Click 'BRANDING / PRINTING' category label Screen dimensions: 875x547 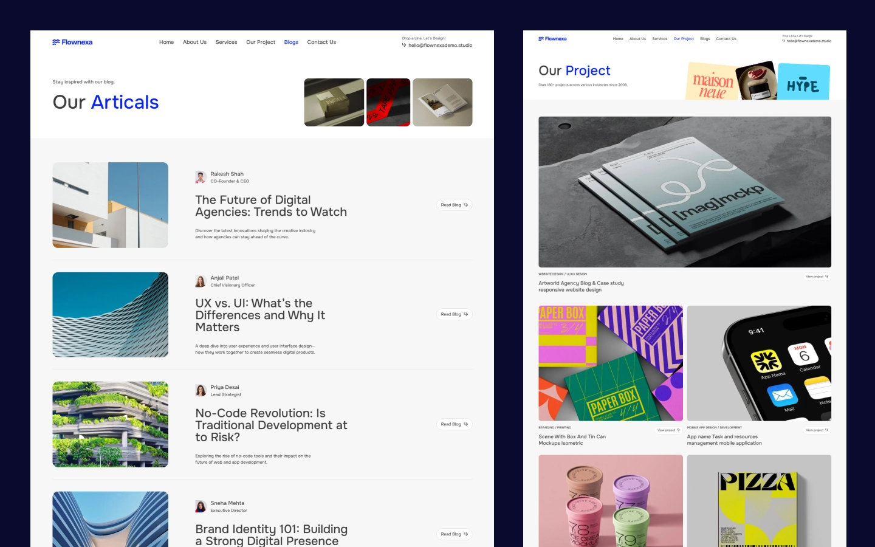555,428
